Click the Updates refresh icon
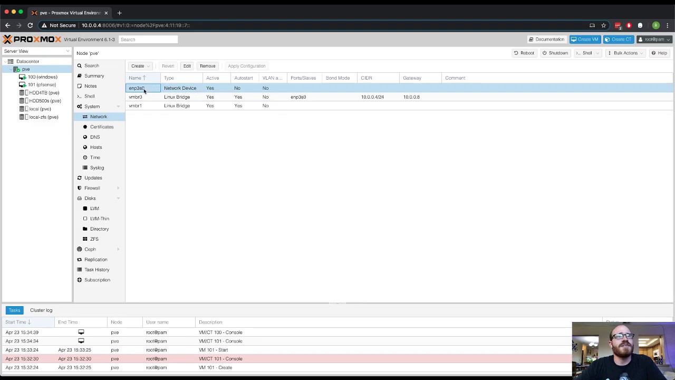 [79, 178]
